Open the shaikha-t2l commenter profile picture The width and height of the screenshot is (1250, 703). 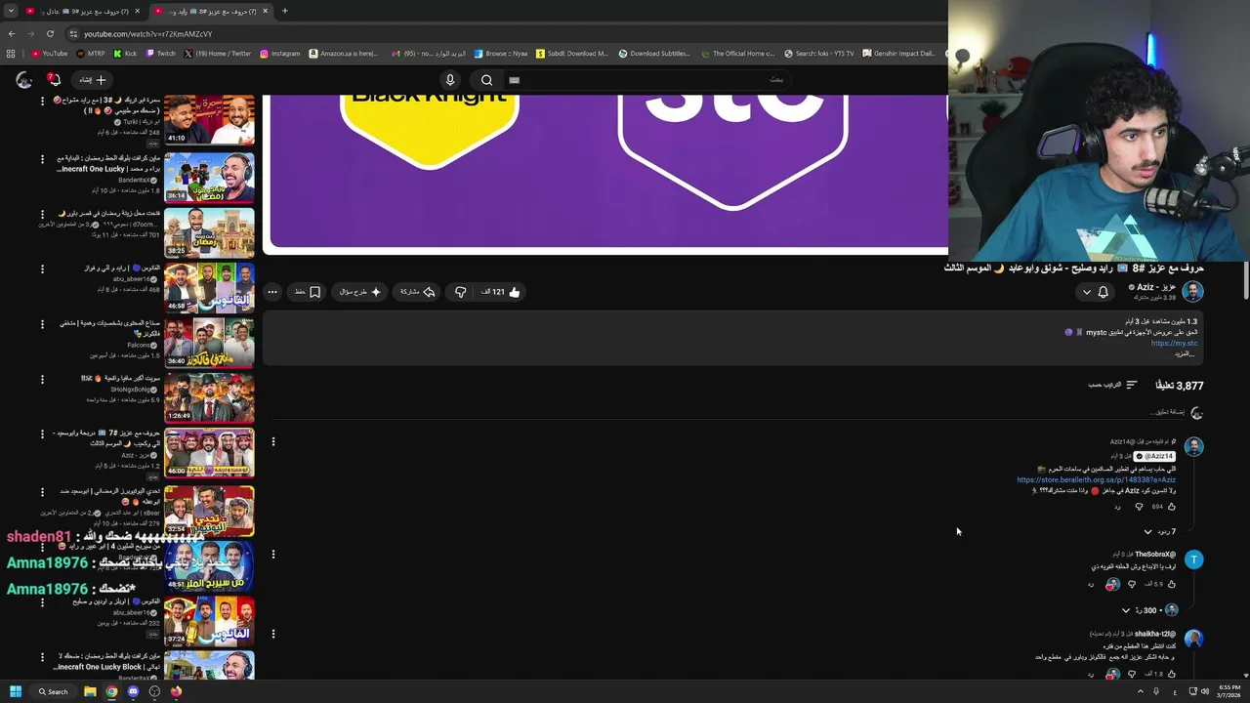[x=1193, y=639]
